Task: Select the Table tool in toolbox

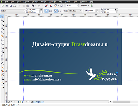Action: click(2, 59)
